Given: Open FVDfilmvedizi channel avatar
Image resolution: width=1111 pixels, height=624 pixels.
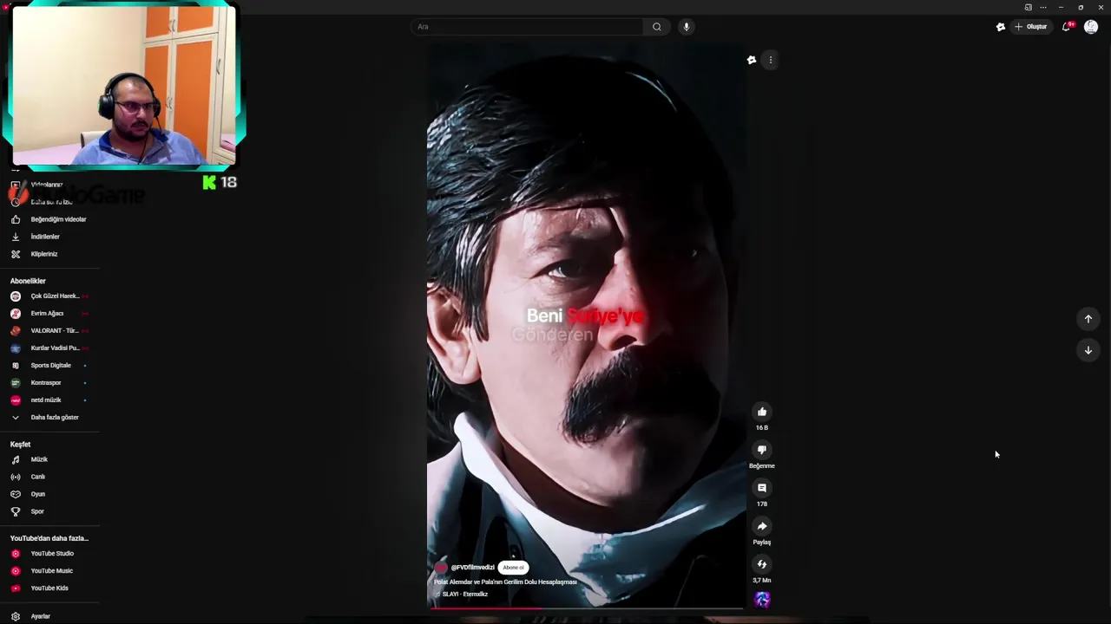Looking at the screenshot, I should pyautogui.click(x=441, y=568).
